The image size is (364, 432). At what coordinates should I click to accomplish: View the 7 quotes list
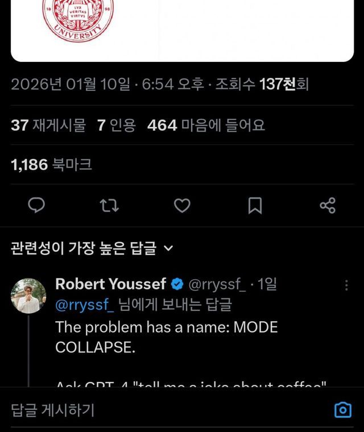point(116,126)
